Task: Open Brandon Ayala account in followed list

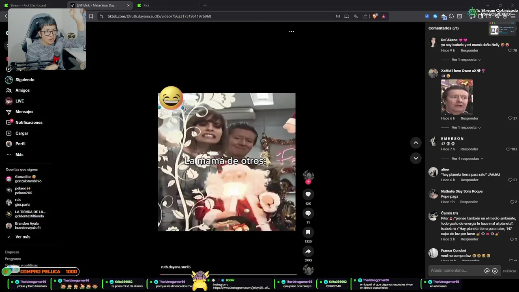Action: 23,226
